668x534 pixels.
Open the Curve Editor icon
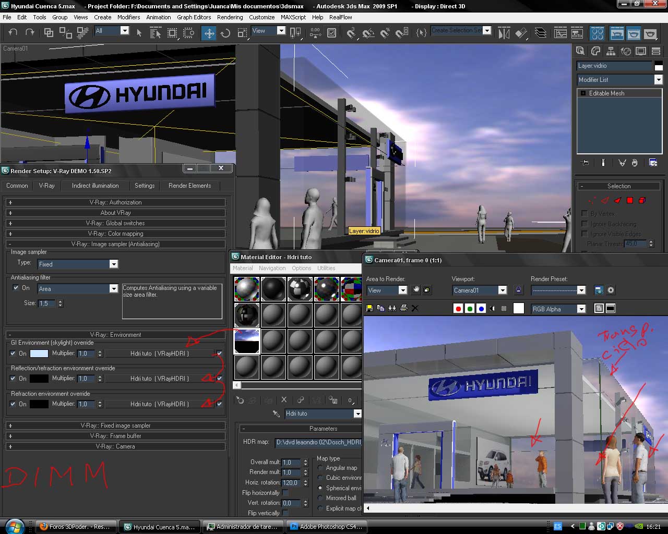(560, 33)
